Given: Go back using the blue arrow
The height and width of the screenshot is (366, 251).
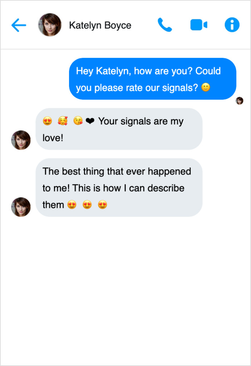Looking at the screenshot, I should [x=19, y=25].
